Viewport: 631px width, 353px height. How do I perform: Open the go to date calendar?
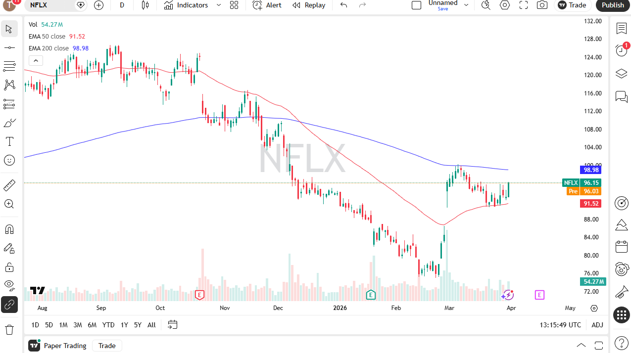click(x=172, y=325)
